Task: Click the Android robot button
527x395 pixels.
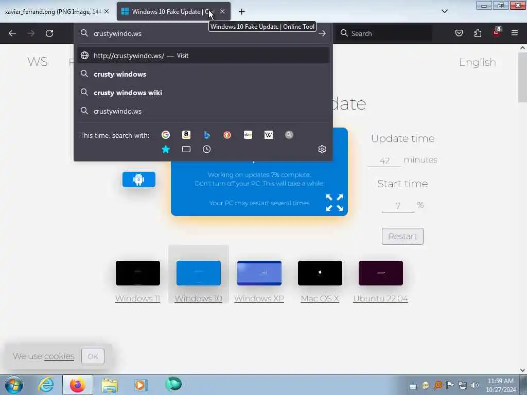Action: click(139, 179)
